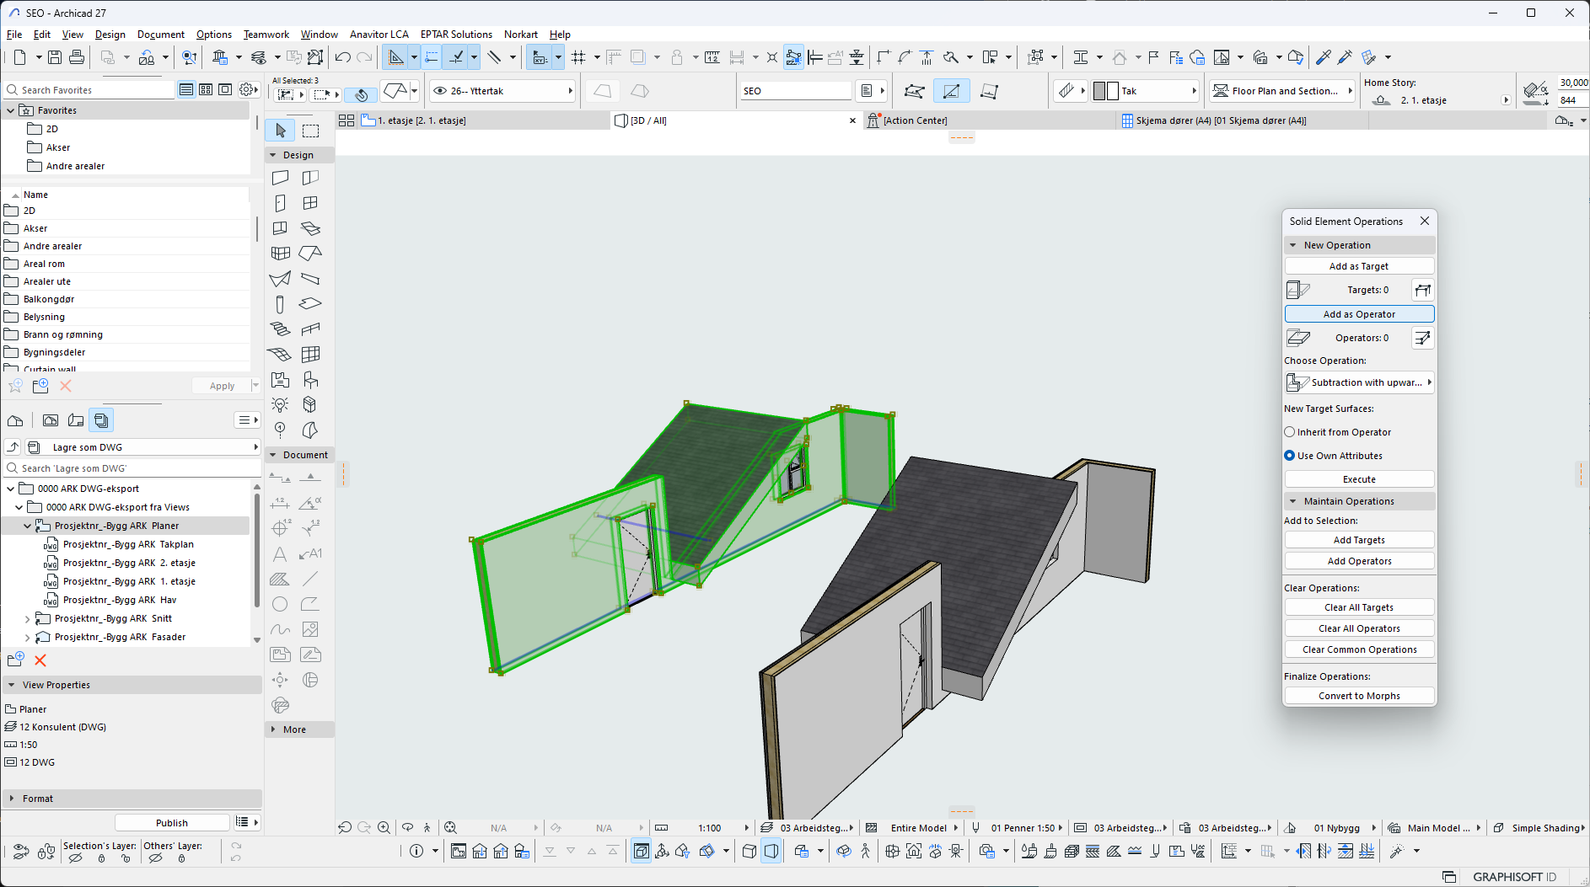Open the Subtraction with upward operation dropdown
1590x887 pixels.
1359,382
